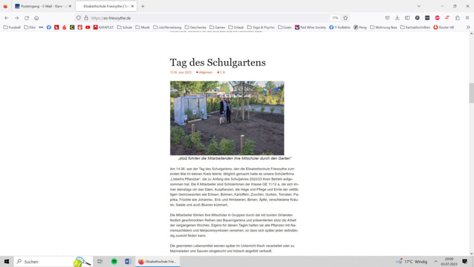Launch Spotify from the taskbar
This screenshot has height=267, width=474.
(114, 261)
